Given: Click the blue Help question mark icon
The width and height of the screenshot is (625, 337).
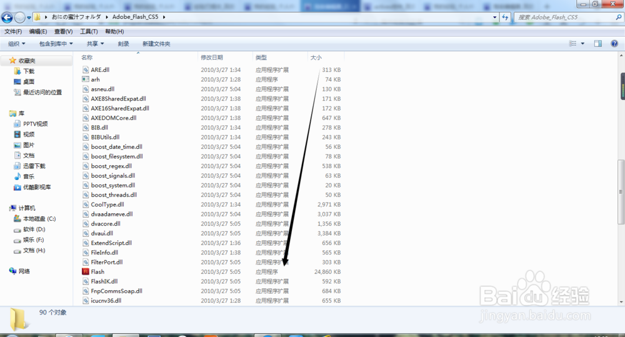Looking at the screenshot, I should tap(614, 44).
